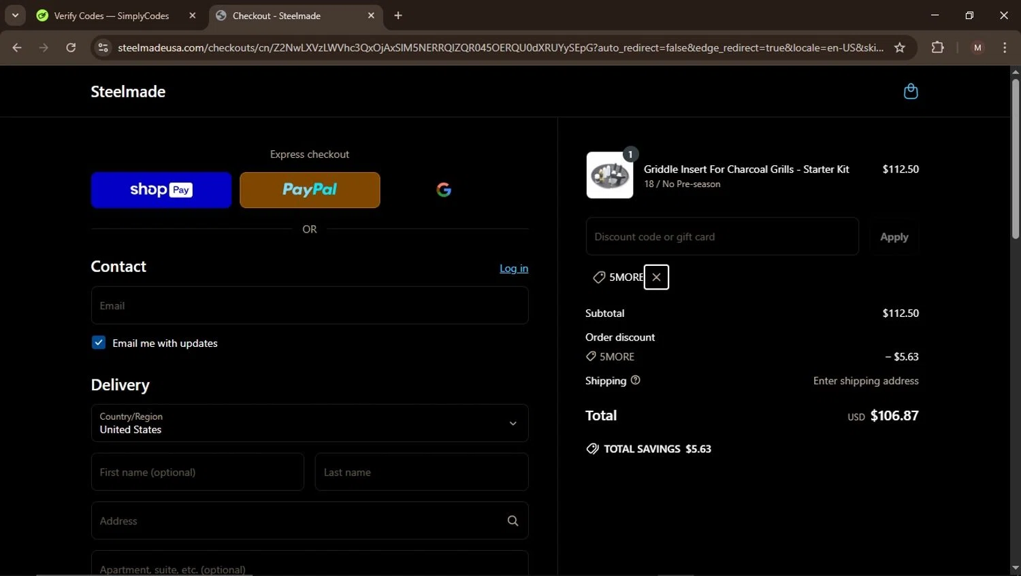Check out with PayPal

tap(310, 190)
